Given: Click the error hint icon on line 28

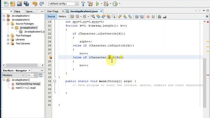Looking at the screenshot, I should click(x=50, y=57).
